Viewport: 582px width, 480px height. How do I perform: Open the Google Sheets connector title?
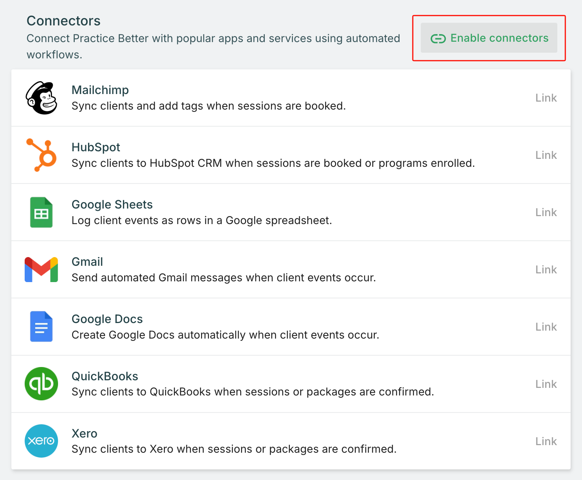pyautogui.click(x=112, y=204)
